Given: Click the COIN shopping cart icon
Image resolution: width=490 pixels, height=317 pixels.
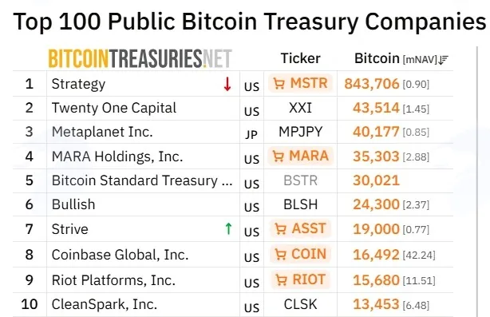Looking at the screenshot, I should point(280,254).
